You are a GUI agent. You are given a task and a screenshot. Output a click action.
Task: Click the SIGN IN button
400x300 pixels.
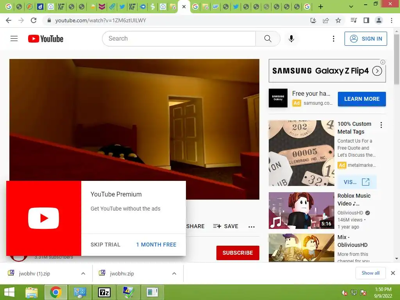pos(366,39)
